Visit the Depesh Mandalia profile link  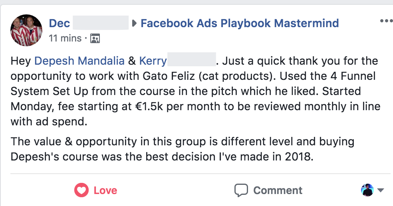pos(79,61)
